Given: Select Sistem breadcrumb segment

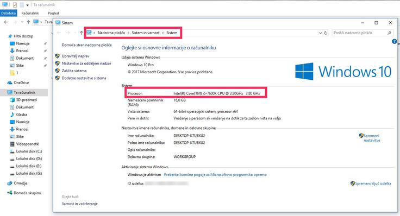Looking at the screenshot, I should click(172, 33).
